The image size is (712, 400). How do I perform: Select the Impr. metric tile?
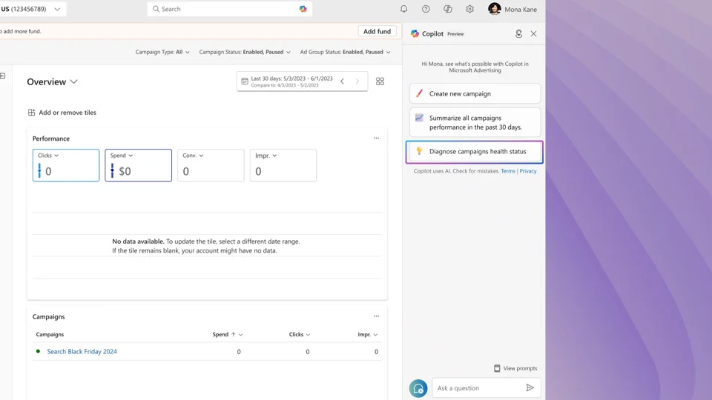pyautogui.click(x=283, y=165)
